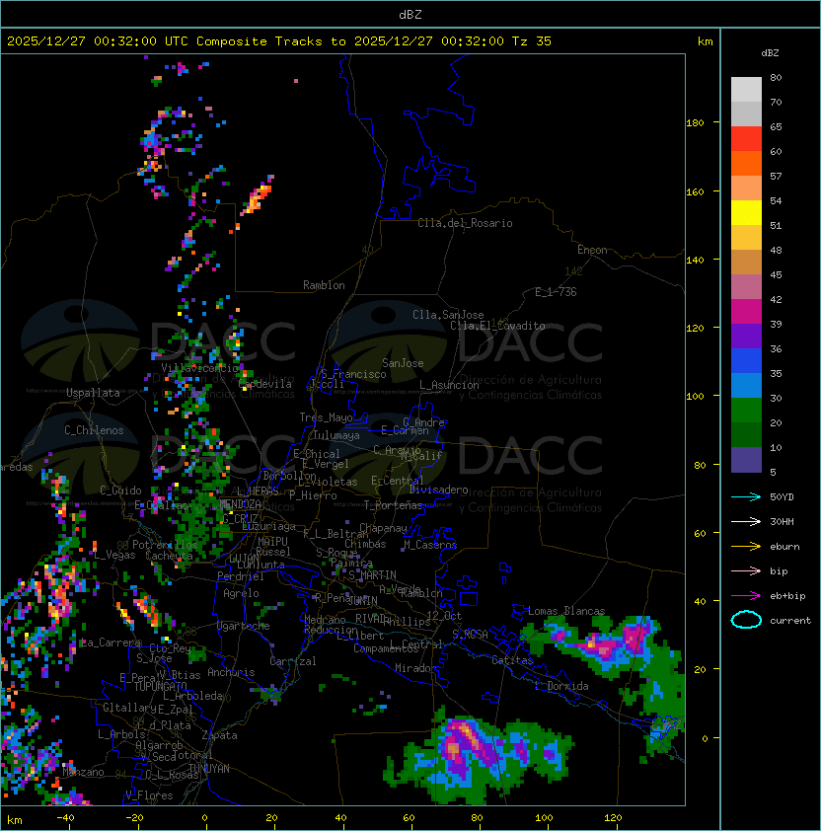The height and width of the screenshot is (831, 821).
Task: Click the dBZ heading above the color scale
Action: click(770, 53)
